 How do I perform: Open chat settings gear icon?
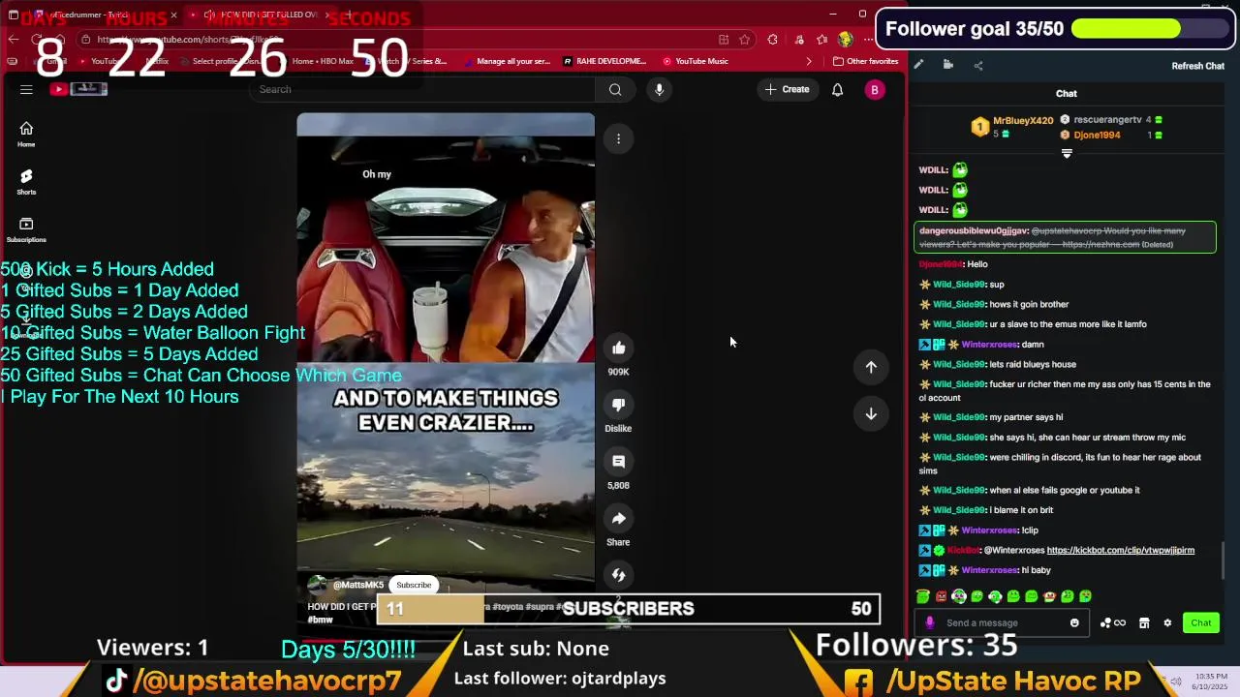tap(1167, 623)
